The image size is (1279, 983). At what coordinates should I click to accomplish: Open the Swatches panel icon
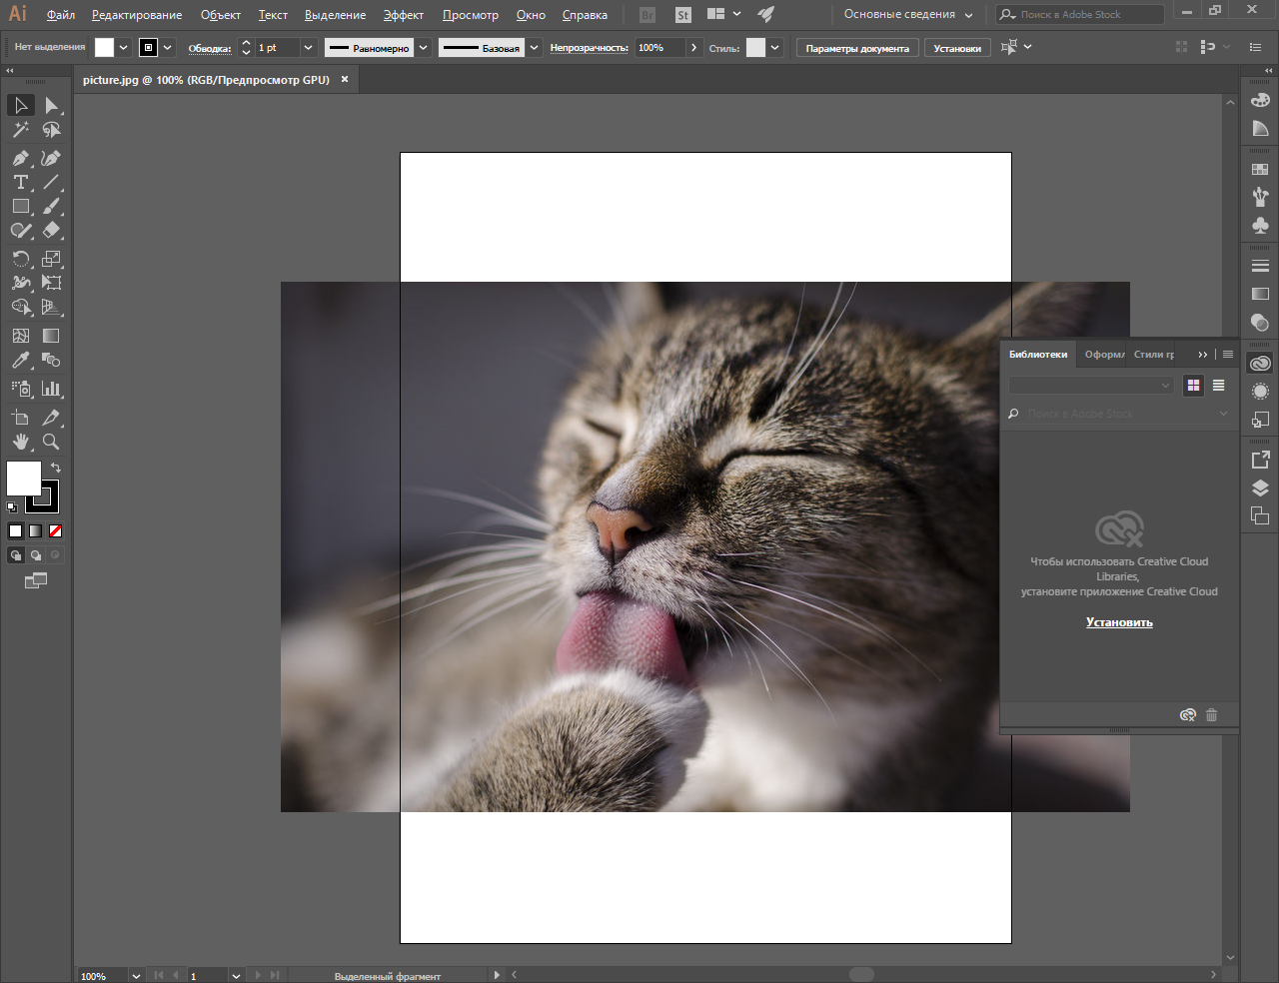pos(1260,171)
